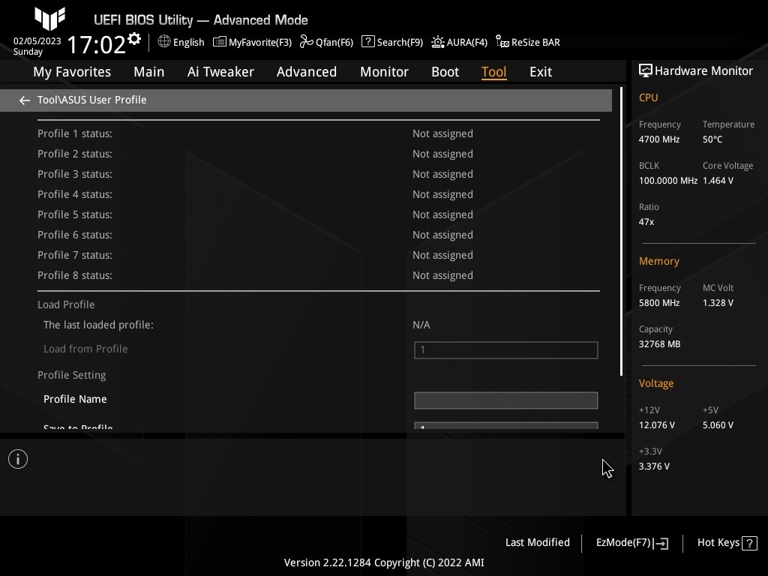Open MyFavorite(F3) from the top toolbar
Screen dimensions: 768x576
coord(252,43)
